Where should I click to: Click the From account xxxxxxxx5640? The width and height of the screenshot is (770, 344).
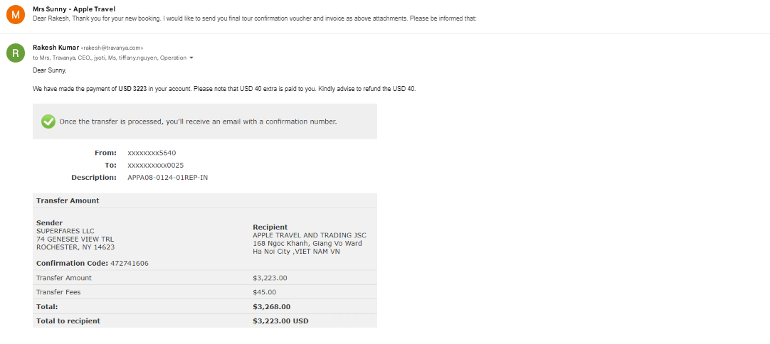click(152, 153)
